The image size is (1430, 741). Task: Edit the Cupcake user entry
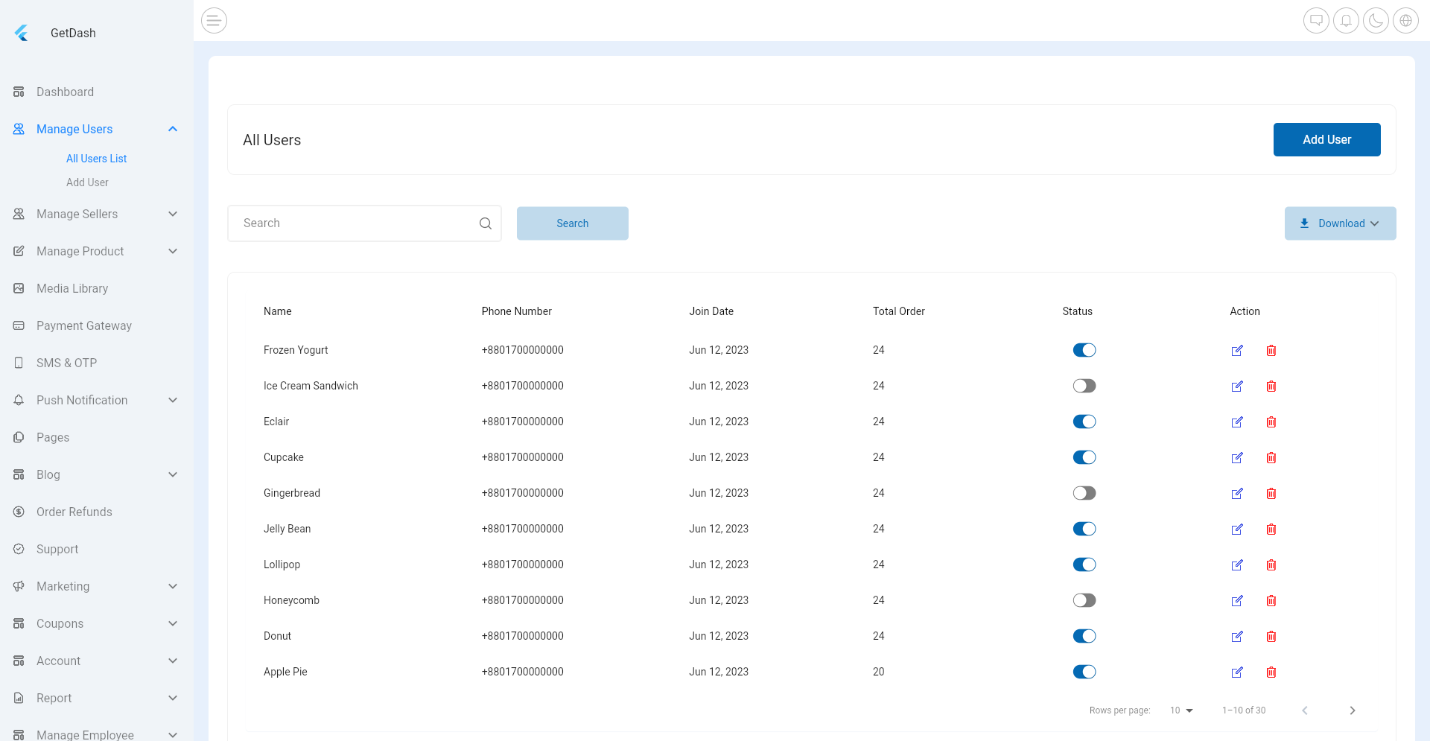[x=1238, y=457]
